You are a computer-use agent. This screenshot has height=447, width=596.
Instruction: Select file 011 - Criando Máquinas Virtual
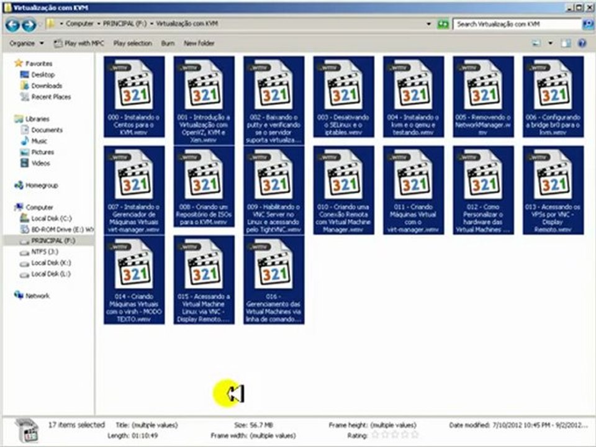[x=413, y=190]
